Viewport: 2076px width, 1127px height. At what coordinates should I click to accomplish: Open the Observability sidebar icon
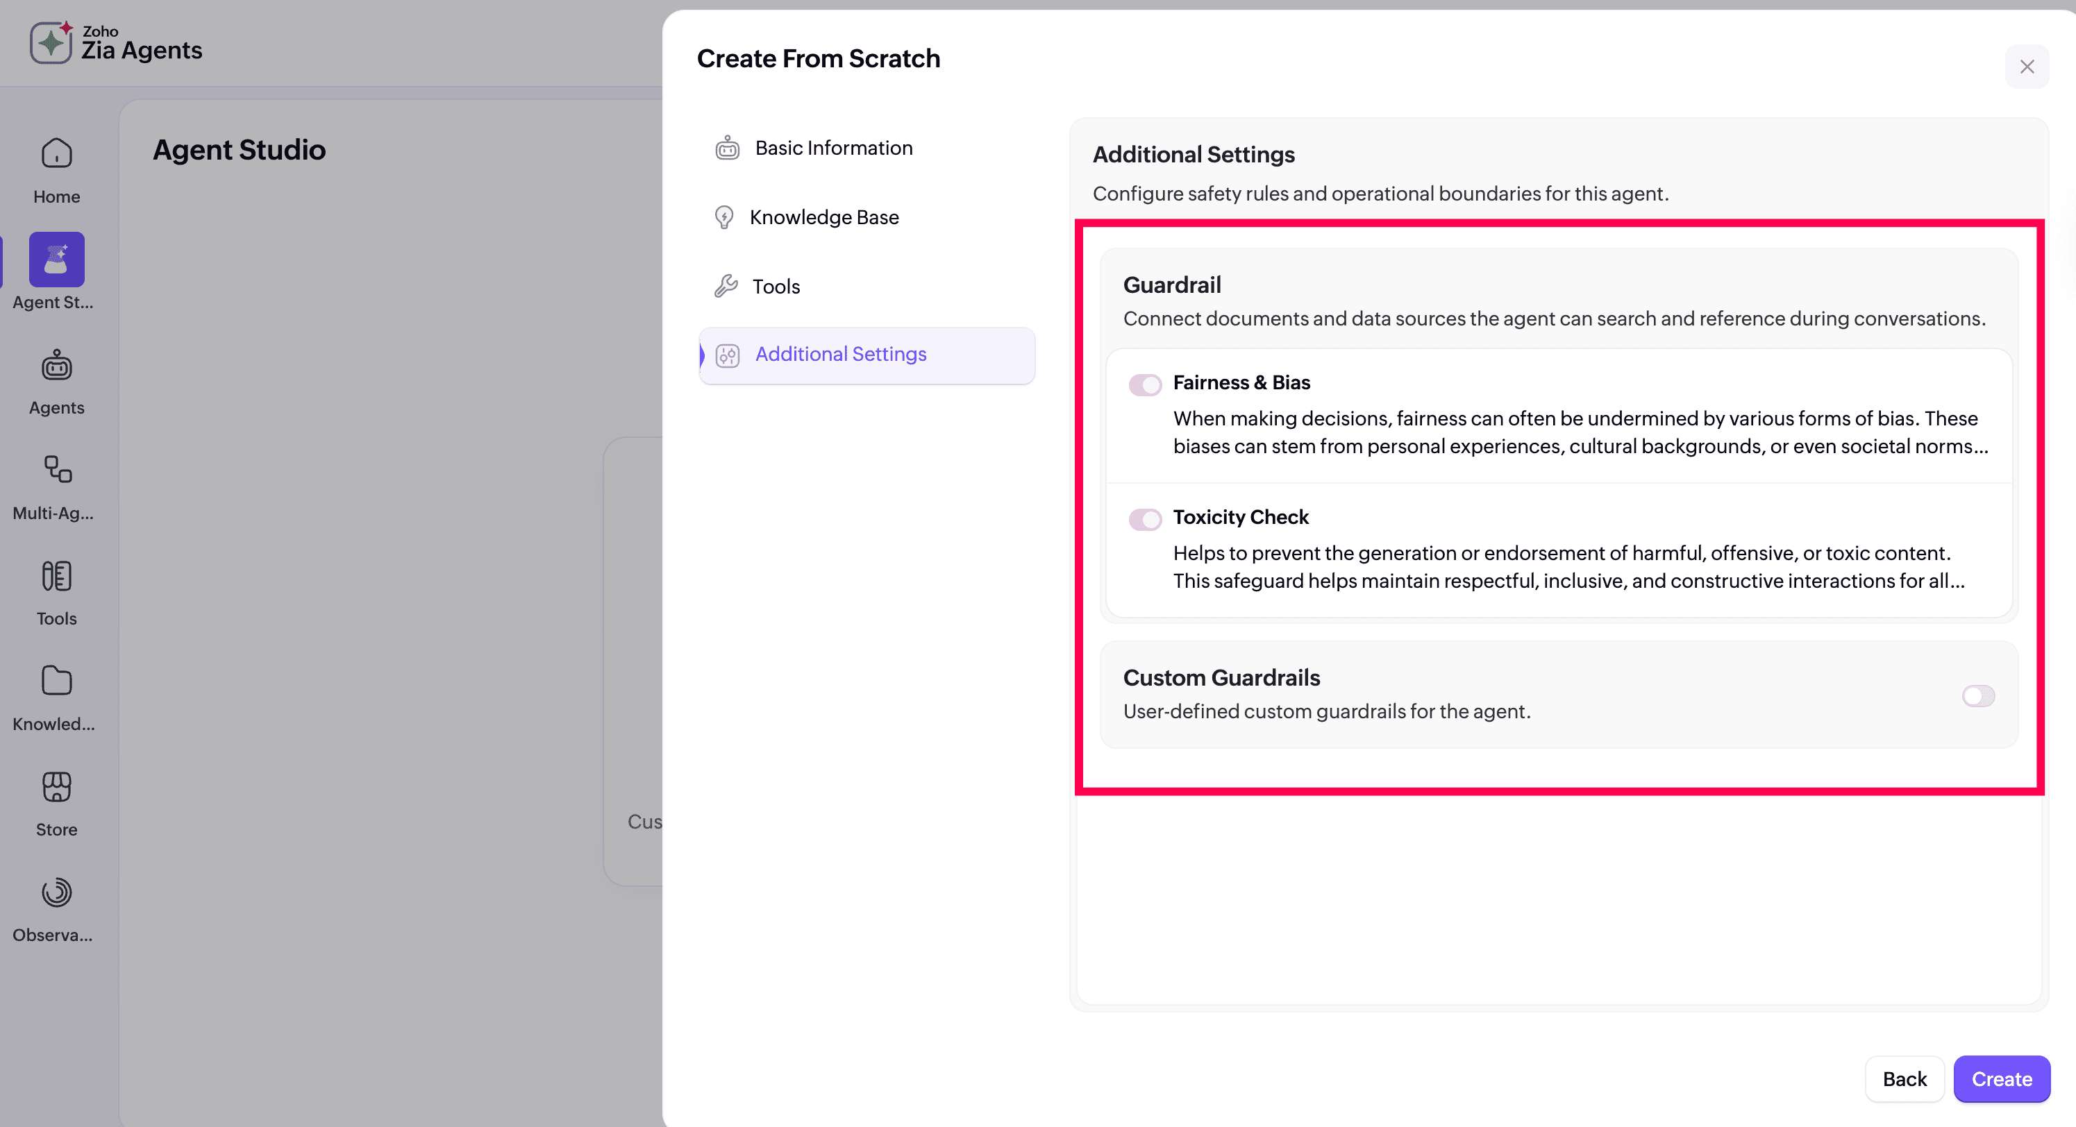click(56, 892)
